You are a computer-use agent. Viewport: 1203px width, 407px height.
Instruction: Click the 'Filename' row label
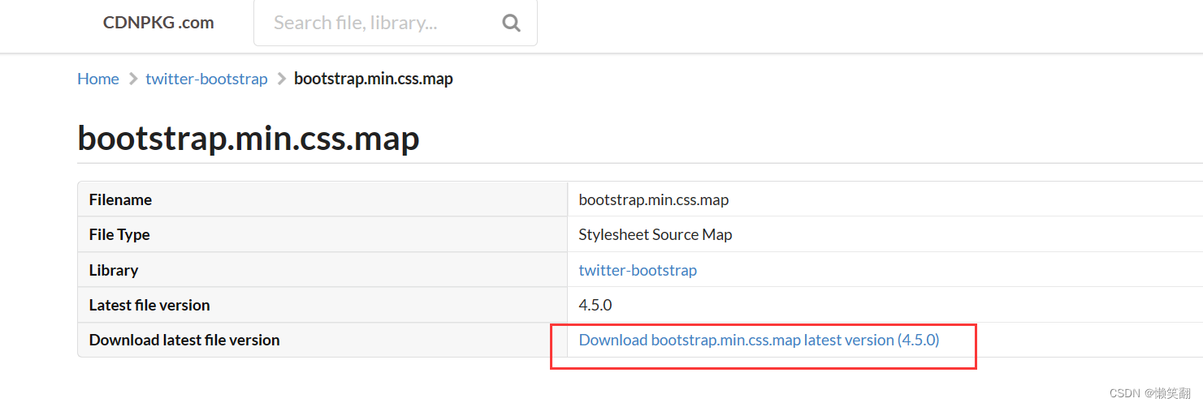120,199
